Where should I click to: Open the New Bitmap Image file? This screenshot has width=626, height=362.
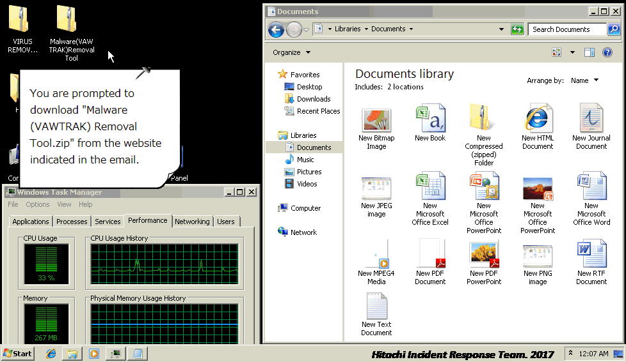(376, 128)
